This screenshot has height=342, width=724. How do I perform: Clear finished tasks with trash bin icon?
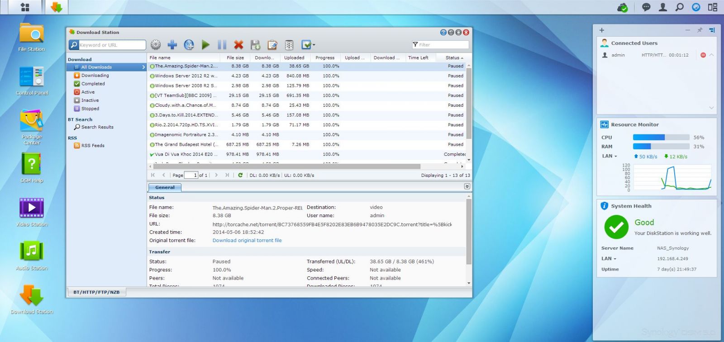point(289,45)
